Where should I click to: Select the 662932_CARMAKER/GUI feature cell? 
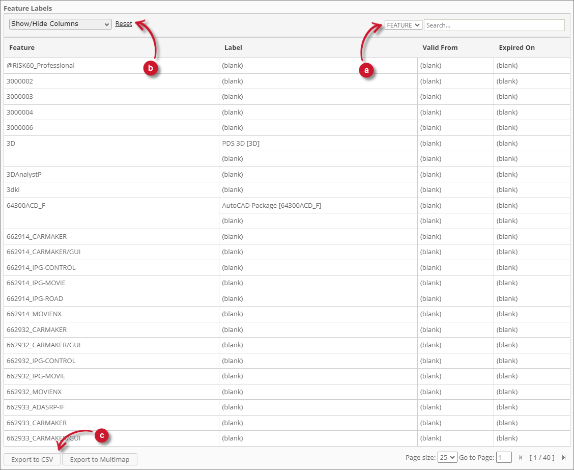pyautogui.click(x=111, y=345)
